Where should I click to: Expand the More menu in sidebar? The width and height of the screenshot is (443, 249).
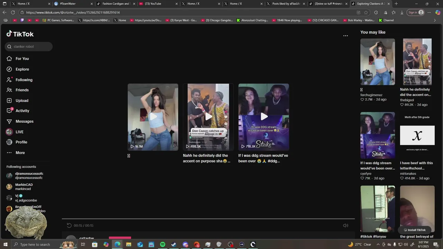click(x=16, y=153)
